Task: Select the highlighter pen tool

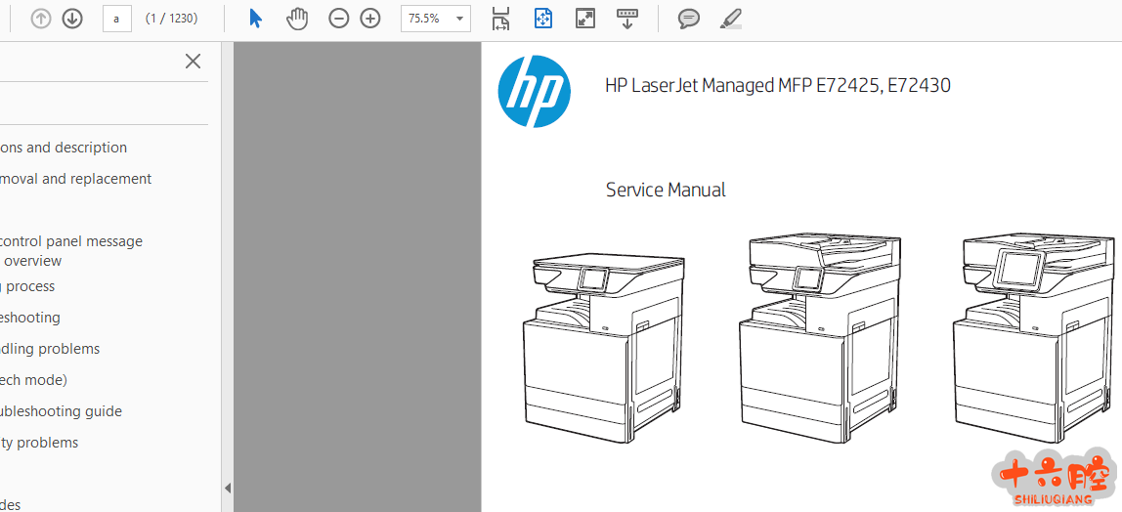Action: click(x=730, y=19)
